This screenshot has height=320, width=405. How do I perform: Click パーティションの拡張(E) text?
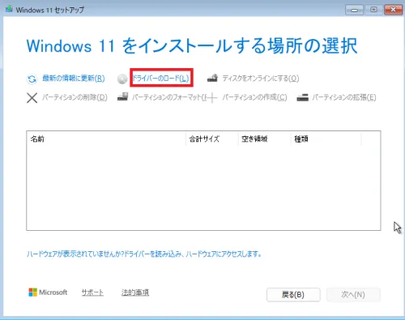344,97
